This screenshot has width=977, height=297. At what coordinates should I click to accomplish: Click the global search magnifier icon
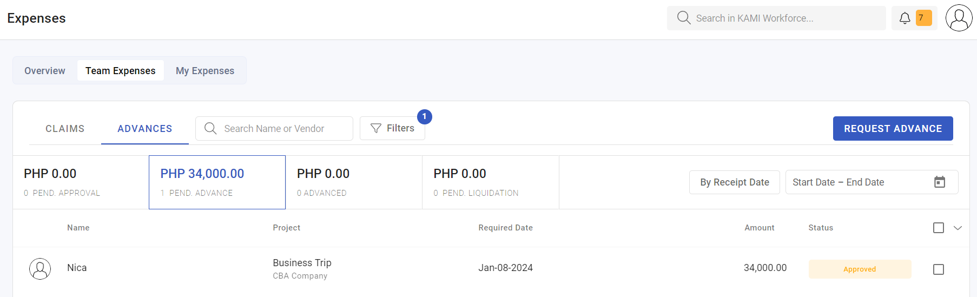(x=684, y=18)
